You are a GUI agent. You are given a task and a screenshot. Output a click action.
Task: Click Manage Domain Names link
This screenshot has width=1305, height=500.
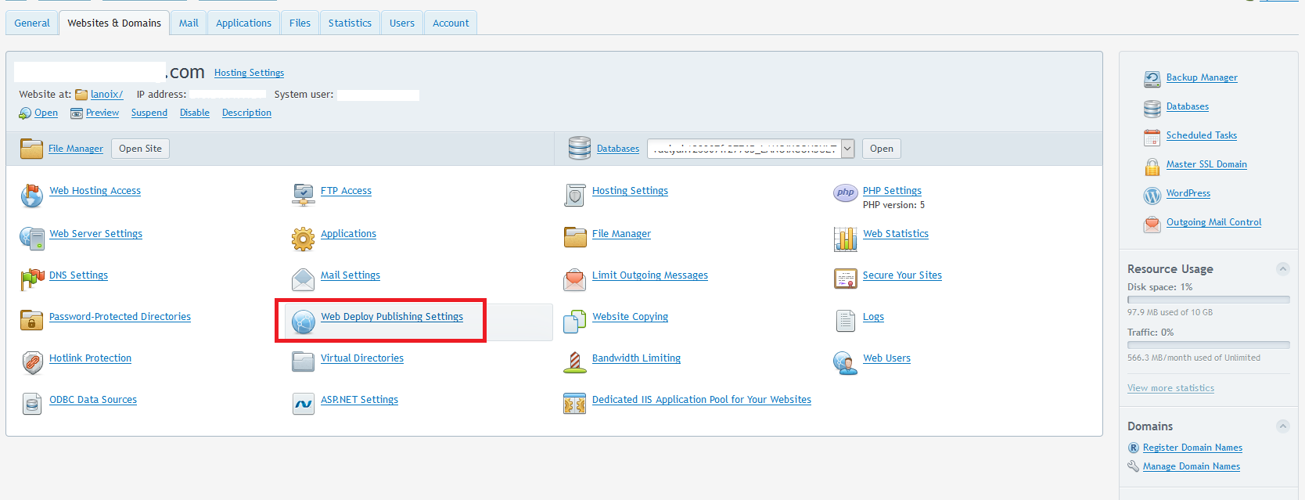(x=1192, y=466)
